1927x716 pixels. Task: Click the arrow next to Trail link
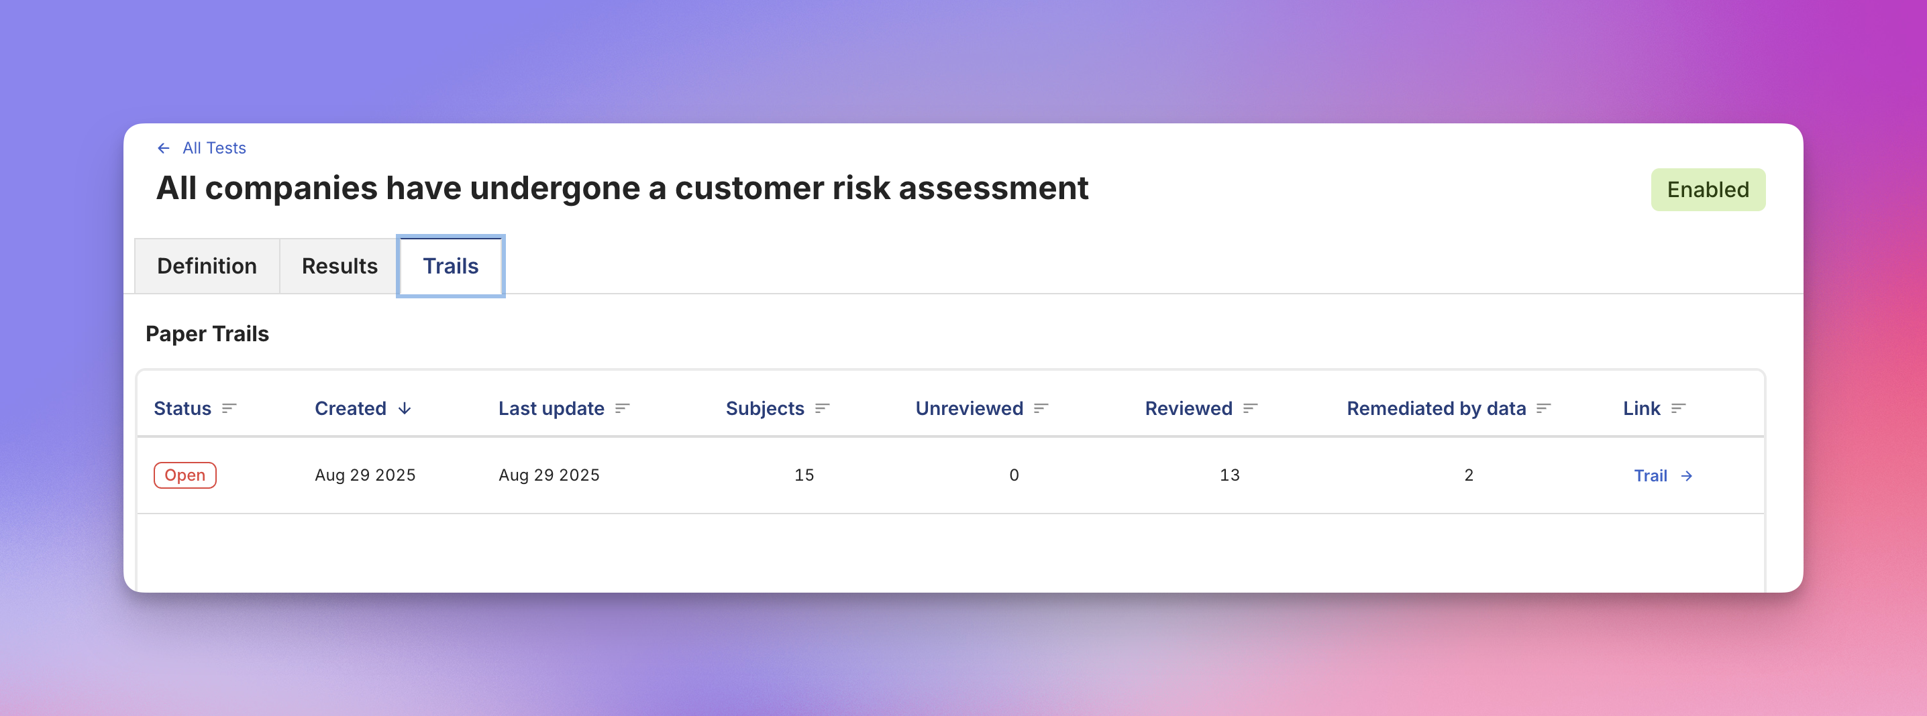coord(1687,476)
